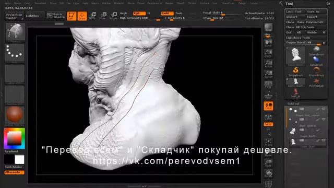Toggle PolyF polyframe display

click(x=268, y=184)
